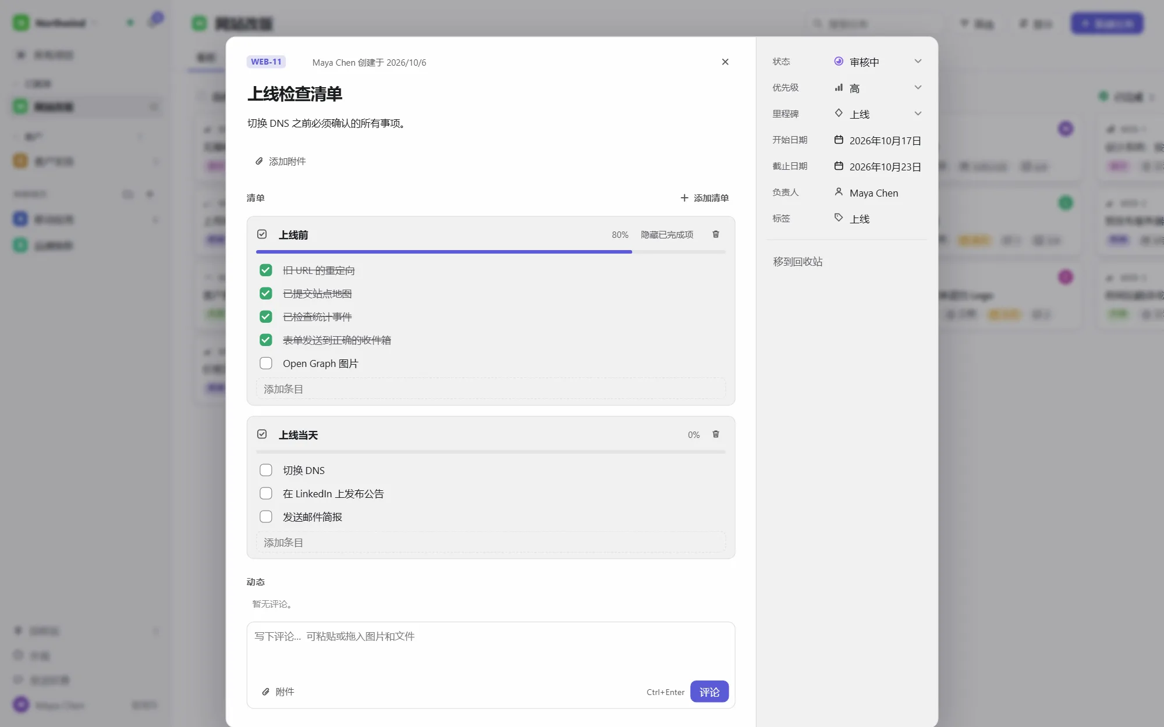Click the plus icon for 添加清单
The image size is (1164, 727).
click(x=684, y=198)
